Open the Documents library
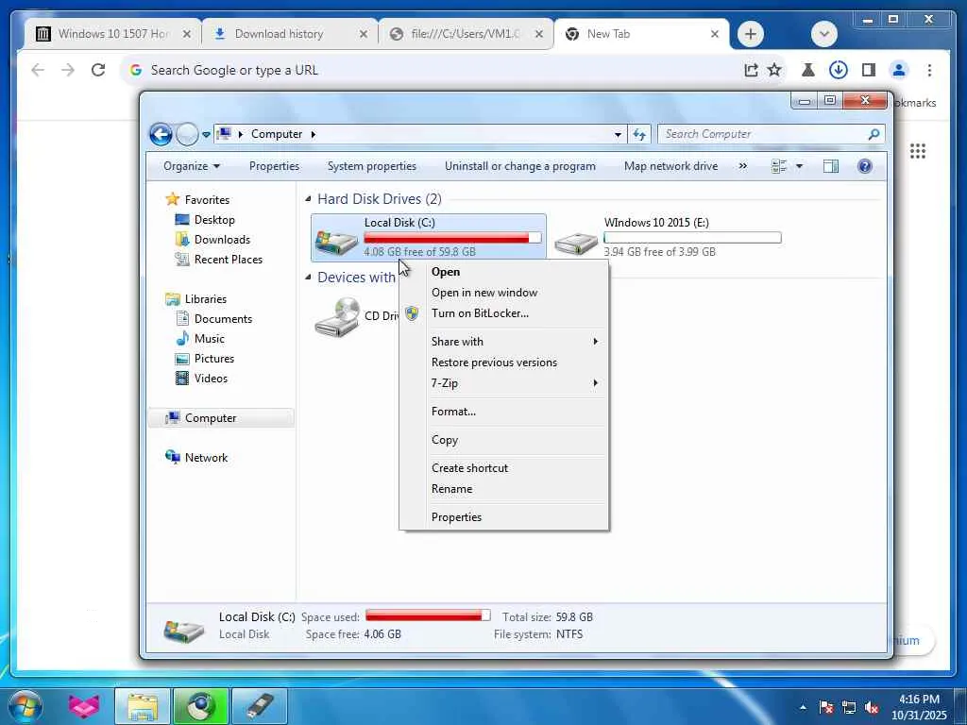This screenshot has height=725, width=967. point(213,319)
